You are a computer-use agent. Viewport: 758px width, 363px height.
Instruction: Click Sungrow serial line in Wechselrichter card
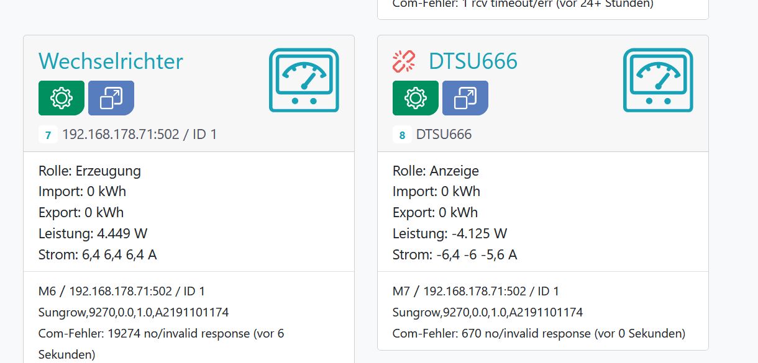pos(134,312)
